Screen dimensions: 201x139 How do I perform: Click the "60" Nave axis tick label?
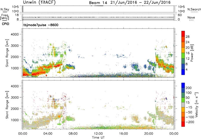tap(180, 15)
